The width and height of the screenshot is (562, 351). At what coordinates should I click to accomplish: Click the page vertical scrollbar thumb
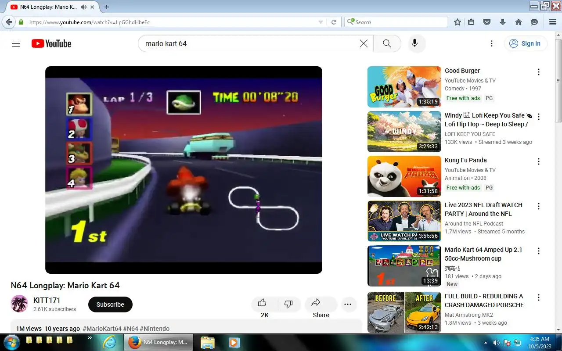point(558,81)
